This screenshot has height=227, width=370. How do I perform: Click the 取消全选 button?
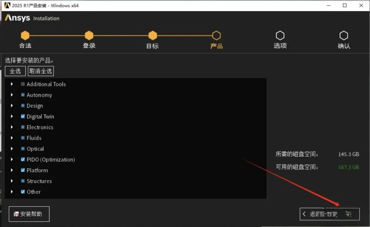40,71
